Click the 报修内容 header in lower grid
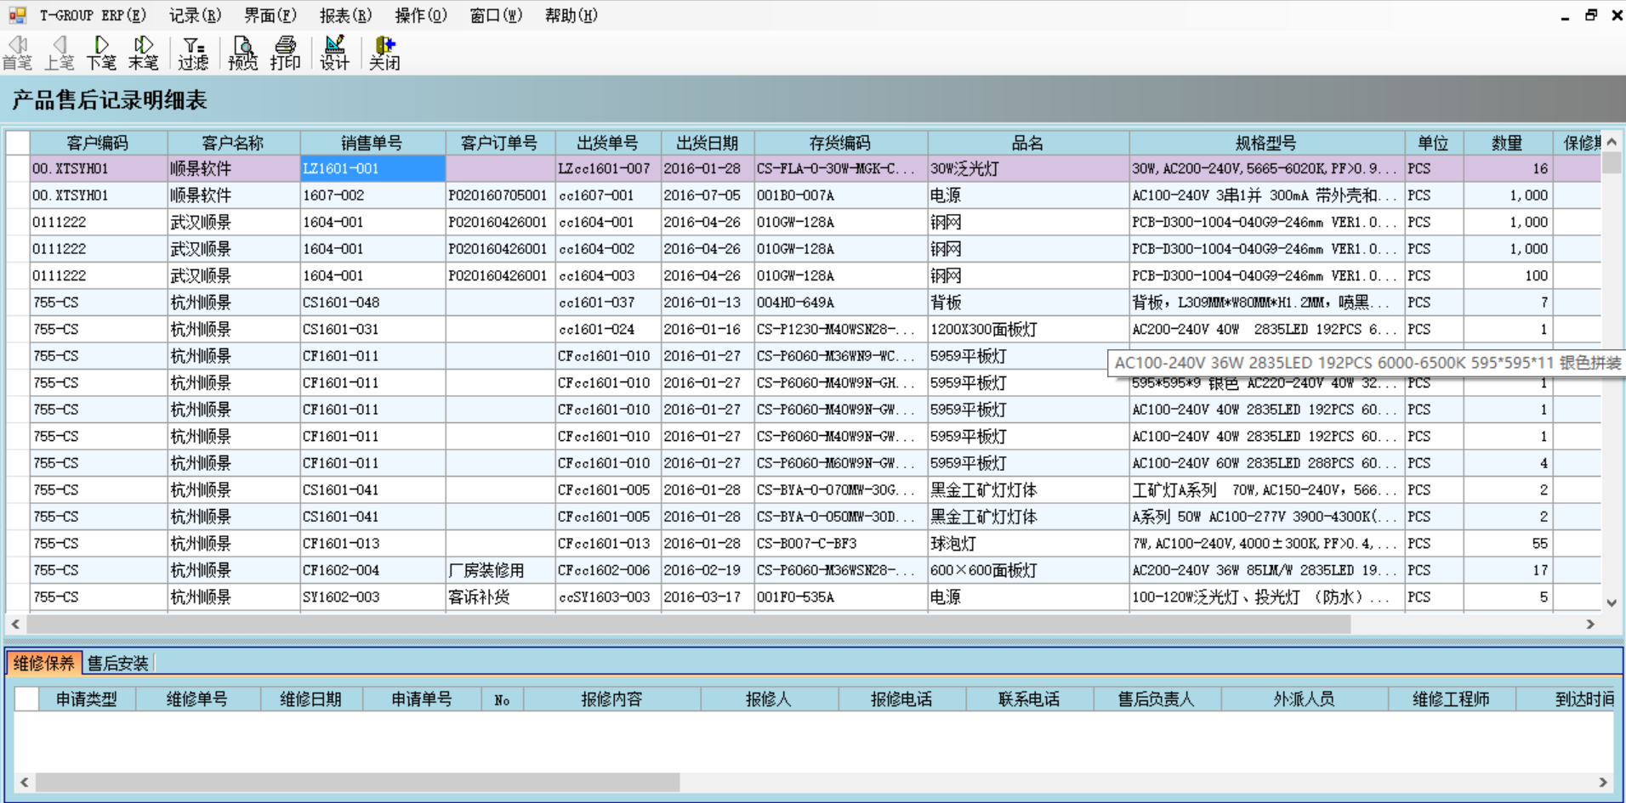Image resolution: width=1626 pixels, height=803 pixels. pos(611,698)
